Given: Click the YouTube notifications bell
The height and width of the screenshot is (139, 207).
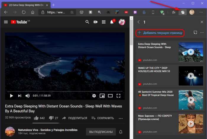Looking at the screenshot, I should tap(112, 22).
